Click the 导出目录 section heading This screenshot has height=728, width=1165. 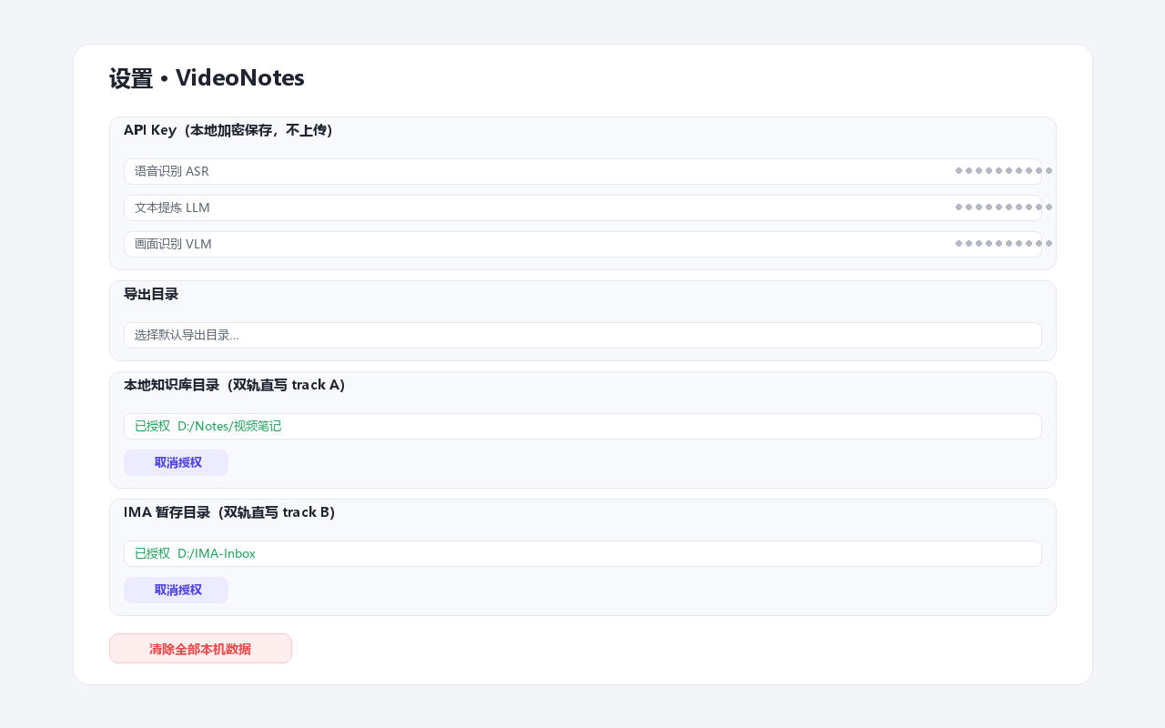tap(151, 294)
